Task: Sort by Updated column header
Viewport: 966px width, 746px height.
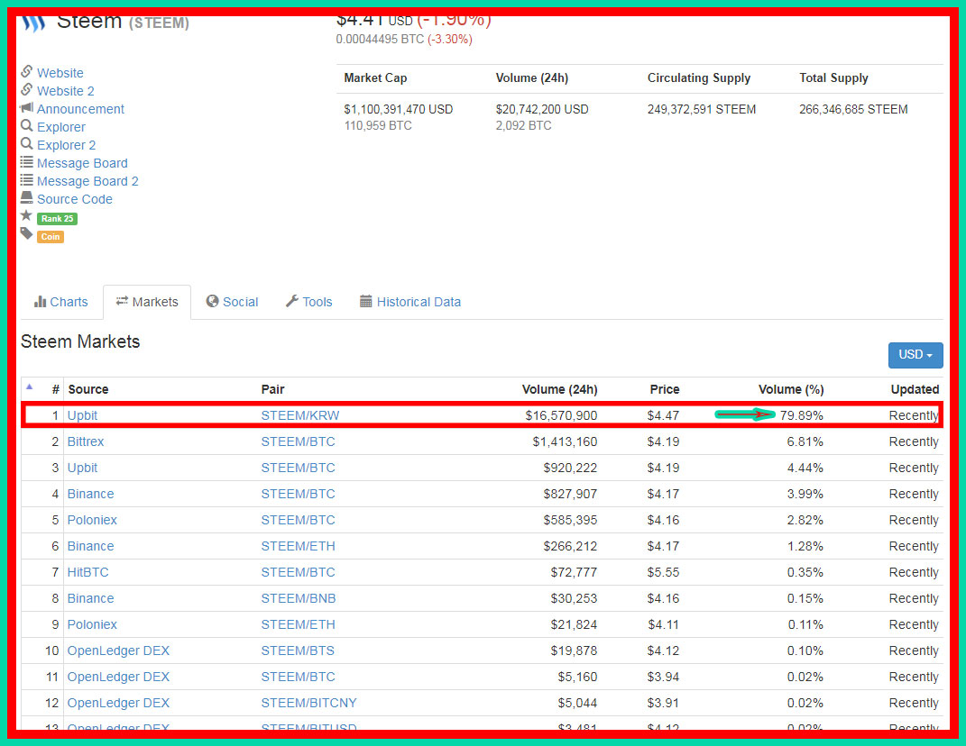Action: tap(915, 389)
